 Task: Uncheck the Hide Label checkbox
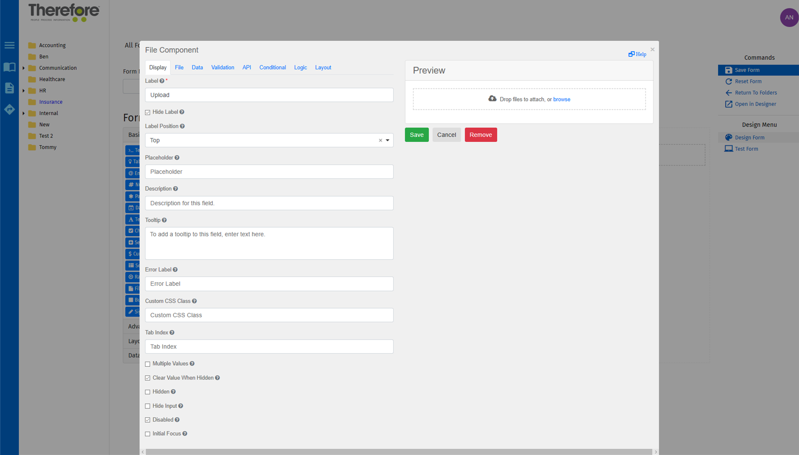tap(148, 112)
